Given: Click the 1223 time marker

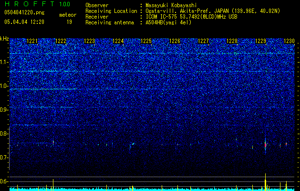Looking at the screenshot, I should click(89, 41).
